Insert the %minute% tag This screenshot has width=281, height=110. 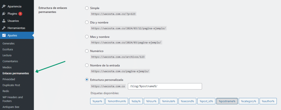168,101
